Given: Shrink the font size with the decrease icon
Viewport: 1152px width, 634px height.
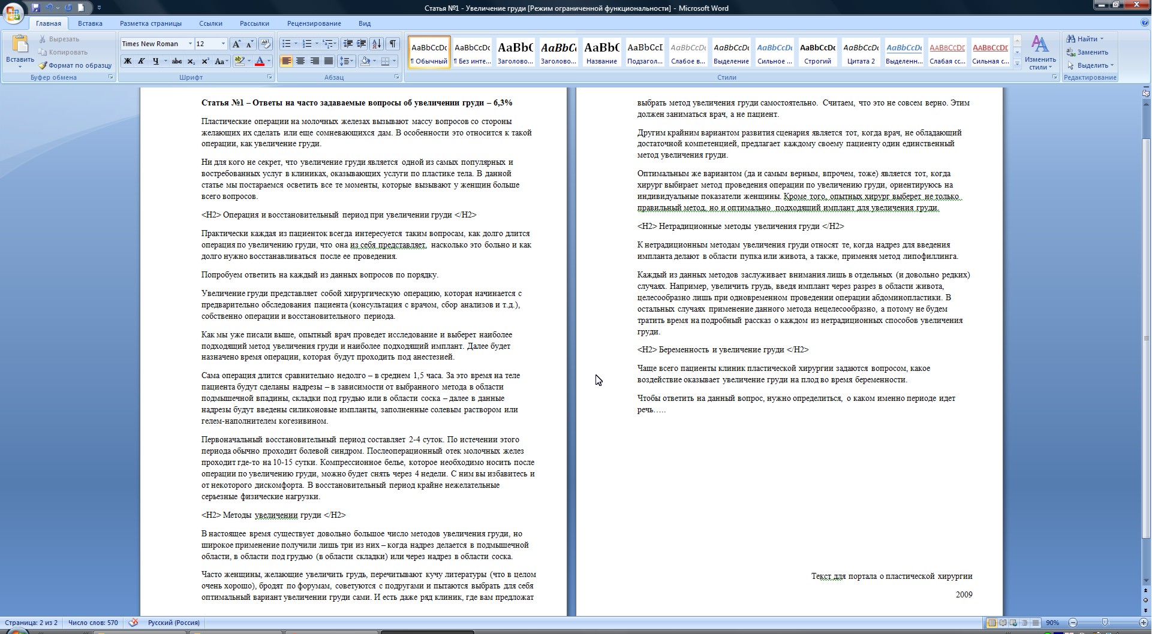Looking at the screenshot, I should pos(249,44).
